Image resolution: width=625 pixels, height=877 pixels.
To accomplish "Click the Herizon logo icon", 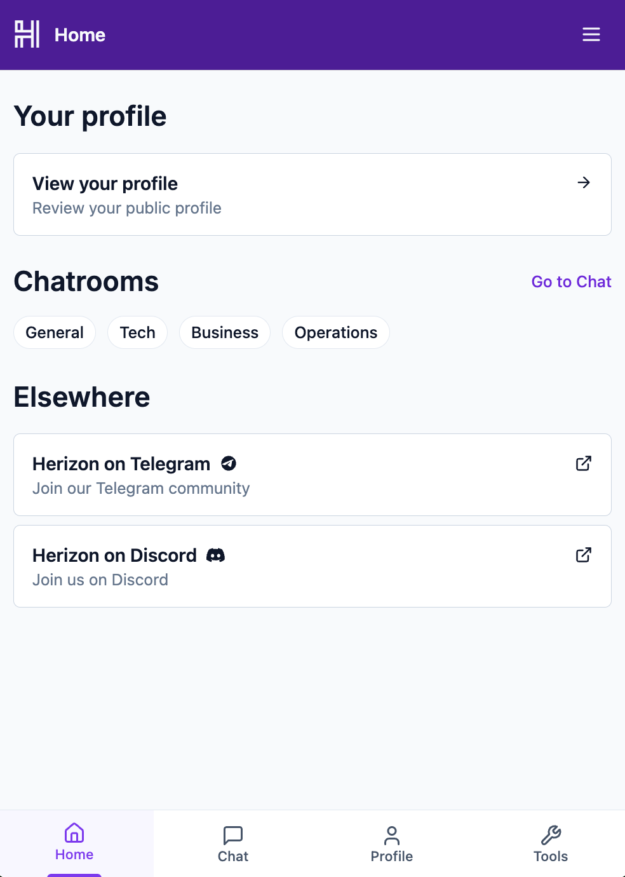I will pos(27,34).
